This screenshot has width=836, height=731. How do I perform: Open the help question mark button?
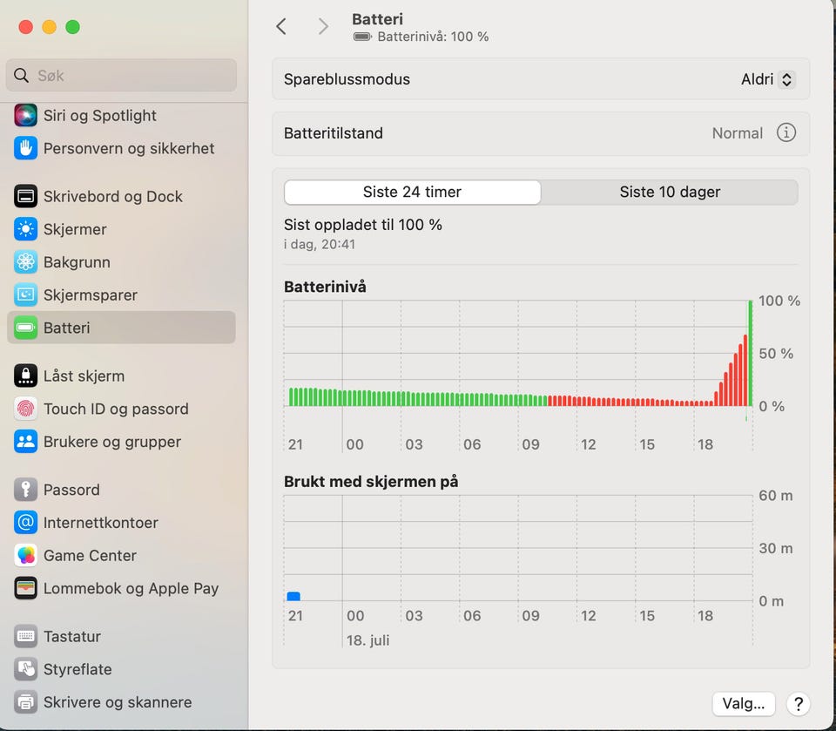pyautogui.click(x=797, y=703)
